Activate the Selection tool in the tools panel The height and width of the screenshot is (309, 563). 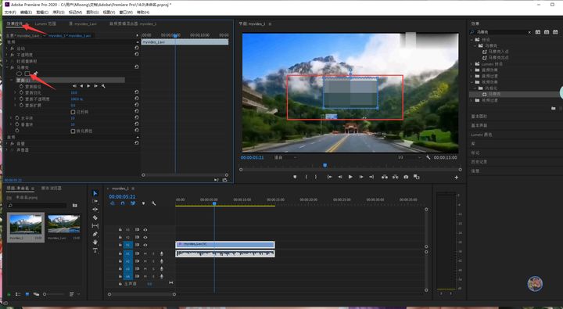click(95, 193)
